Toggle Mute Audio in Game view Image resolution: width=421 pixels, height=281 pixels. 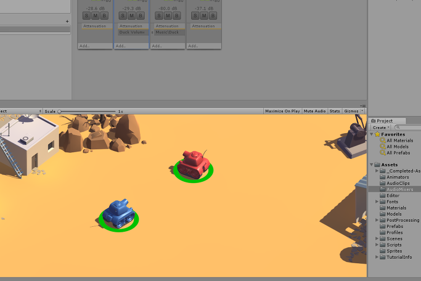point(315,111)
